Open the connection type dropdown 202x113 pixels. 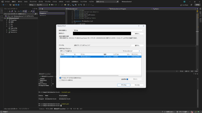tap(109, 30)
